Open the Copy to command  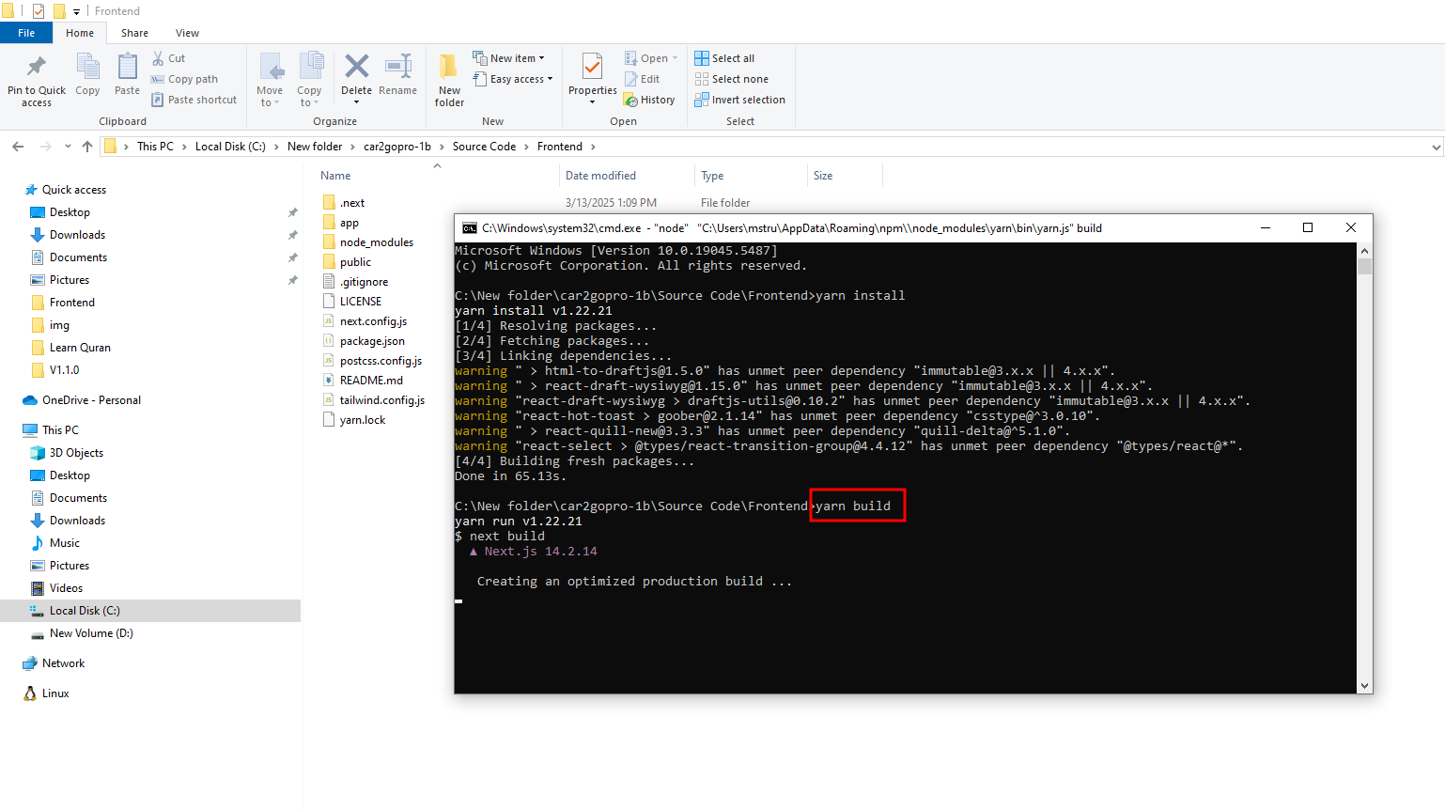click(x=310, y=80)
